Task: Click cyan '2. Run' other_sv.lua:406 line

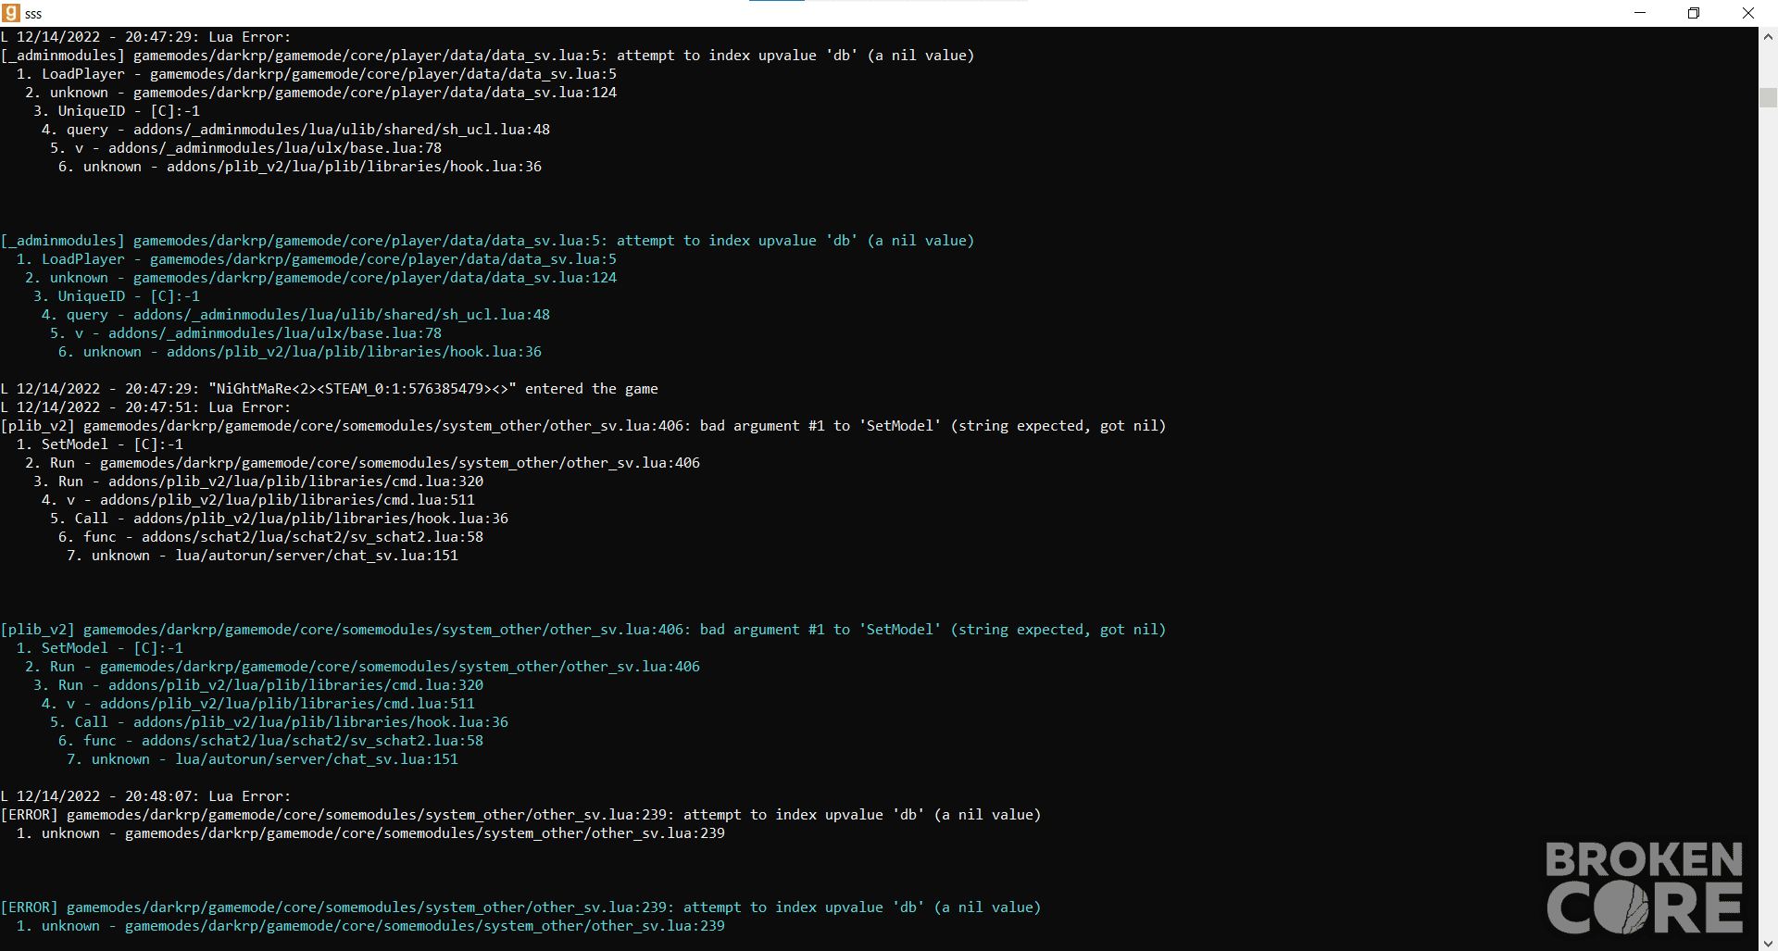Action: 362,667
